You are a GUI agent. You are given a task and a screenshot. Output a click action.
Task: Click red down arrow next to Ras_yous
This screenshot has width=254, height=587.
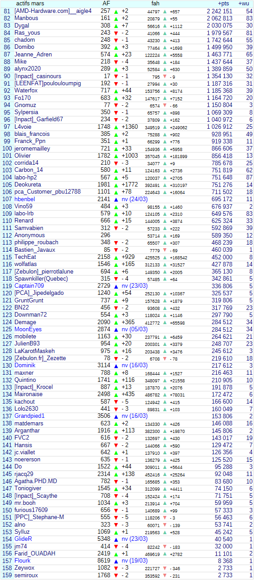click(116, 33)
